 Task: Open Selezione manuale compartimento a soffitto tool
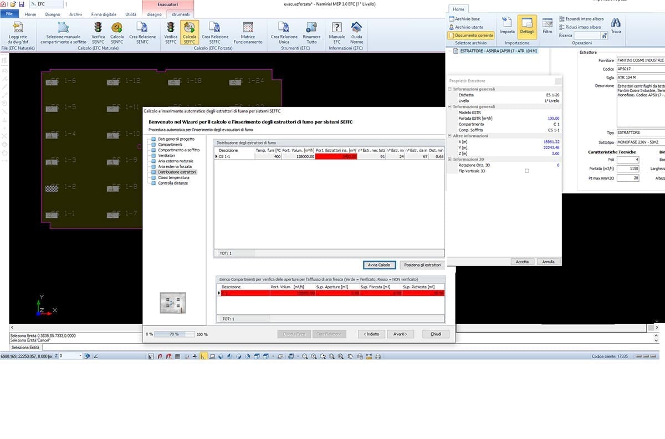pos(63,33)
